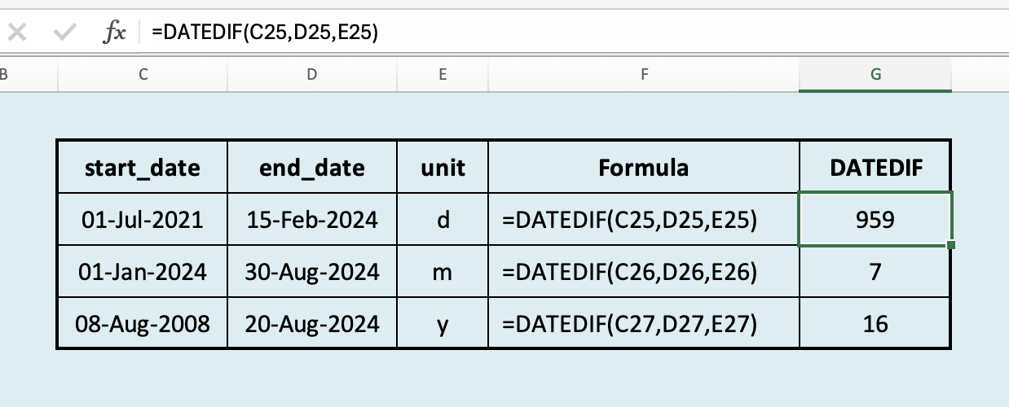Select the unit cell containing m
This screenshot has height=407, width=1009.
(x=443, y=271)
